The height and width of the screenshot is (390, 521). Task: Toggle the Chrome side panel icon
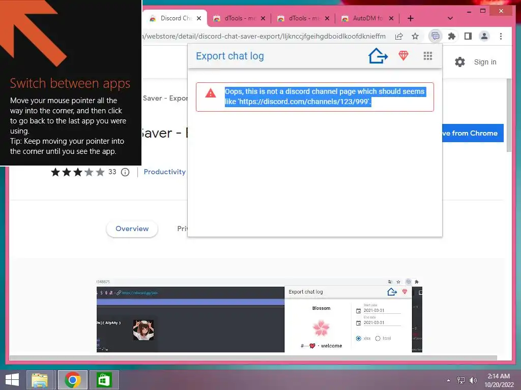[468, 36]
